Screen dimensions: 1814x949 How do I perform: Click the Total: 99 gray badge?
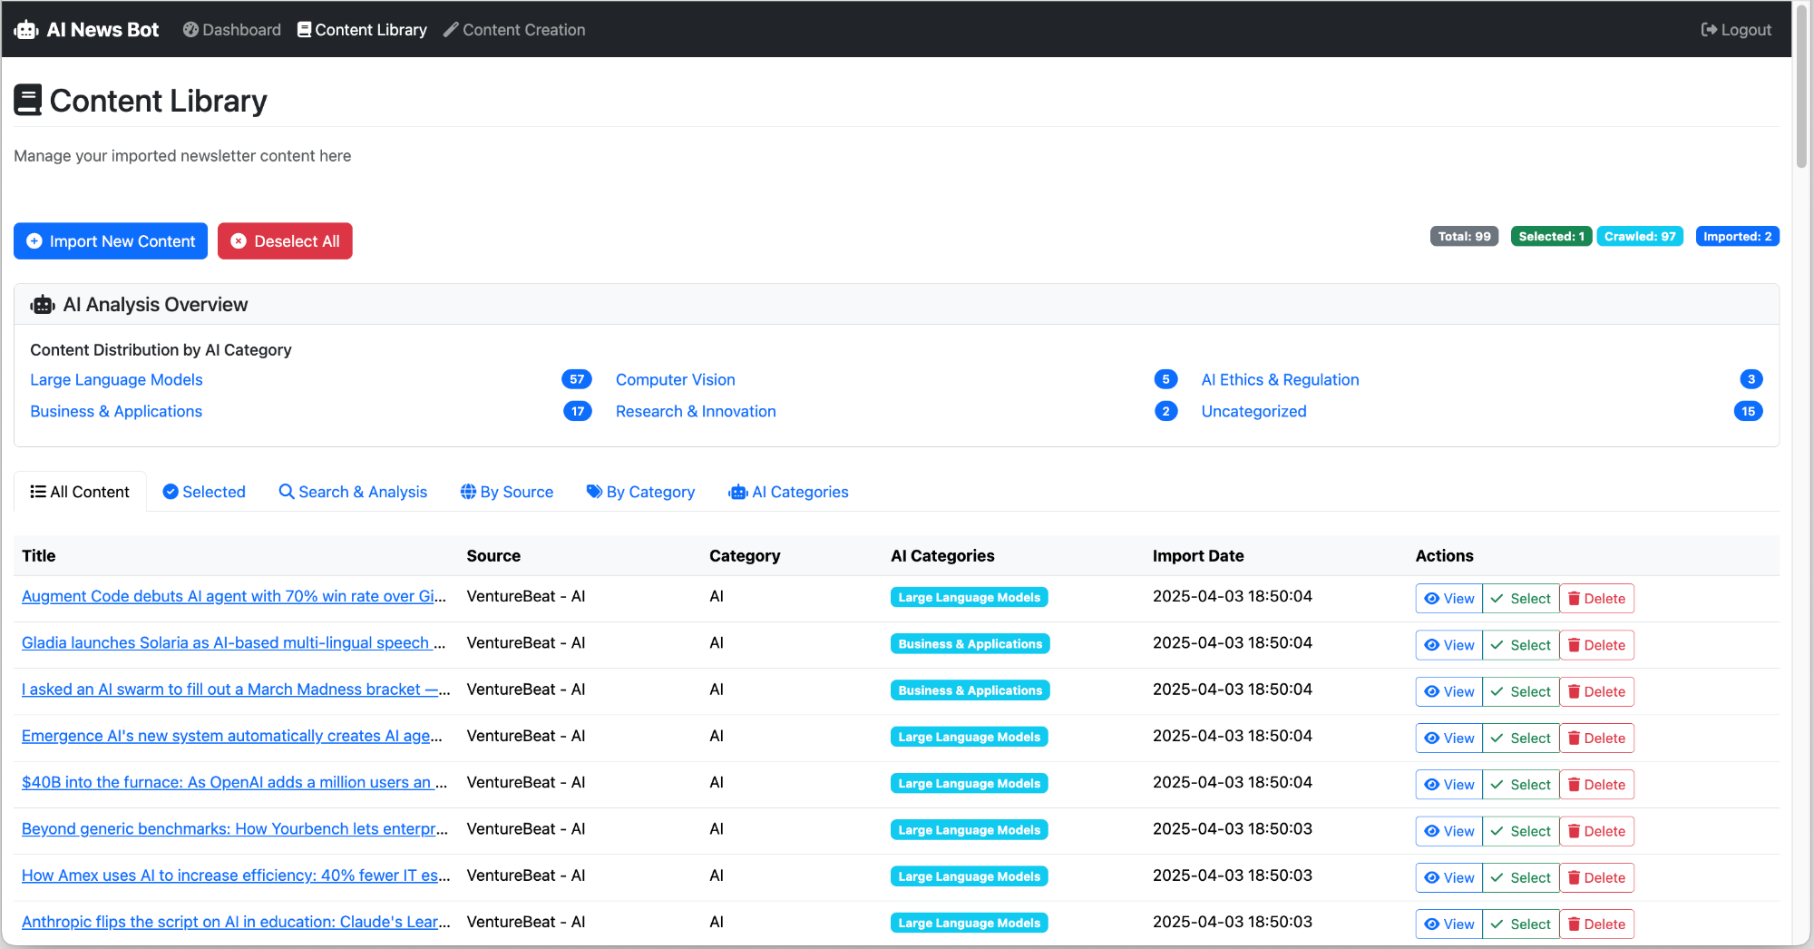coord(1464,237)
